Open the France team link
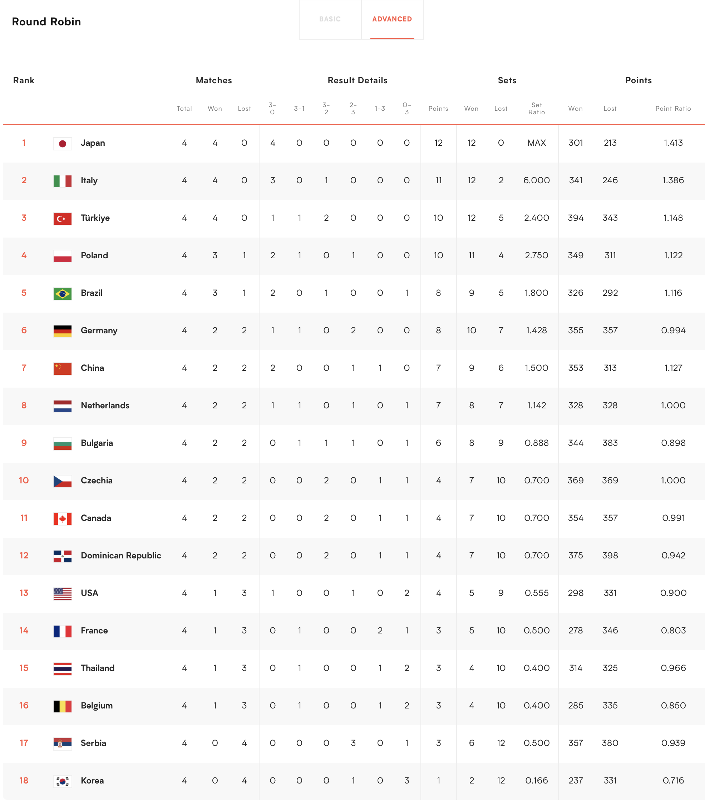The height and width of the screenshot is (801, 705). [94, 631]
